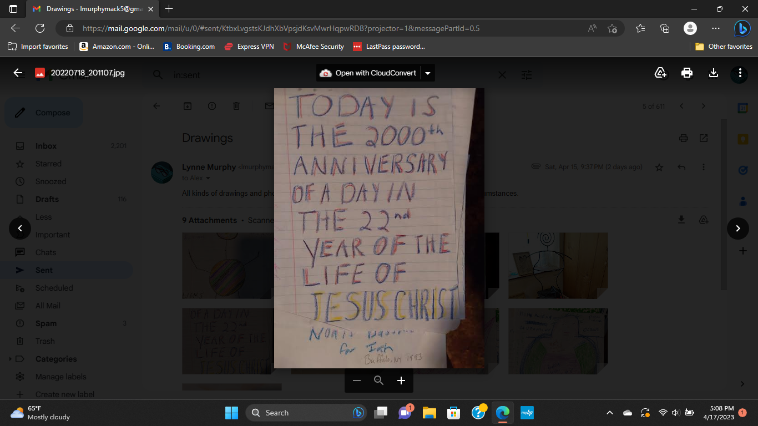Click the back arrow to close image preview
Viewport: 758px width, 426px height.
point(18,73)
